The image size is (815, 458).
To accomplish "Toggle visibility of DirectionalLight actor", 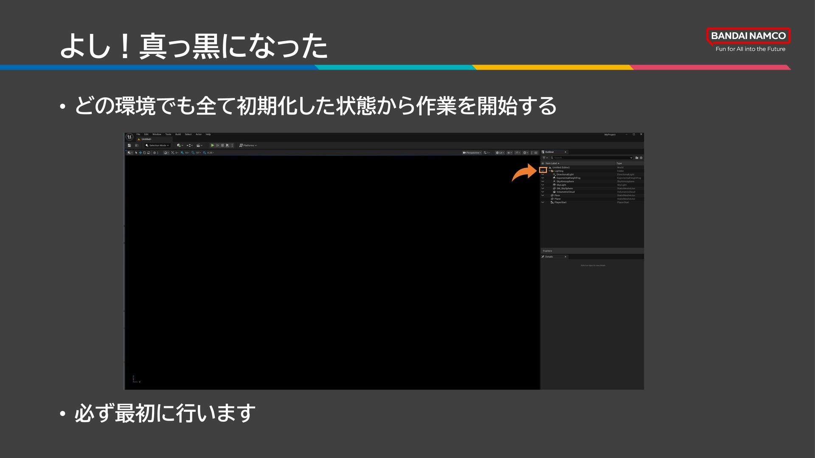I will (x=543, y=175).
